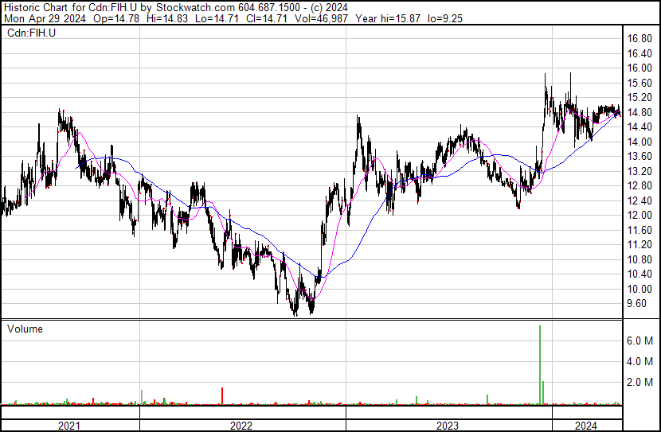Click the low value 'Lo=14.71'
The width and height of the screenshot is (661, 432).
(x=217, y=18)
